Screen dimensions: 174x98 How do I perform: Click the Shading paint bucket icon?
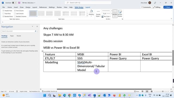(91, 11)
